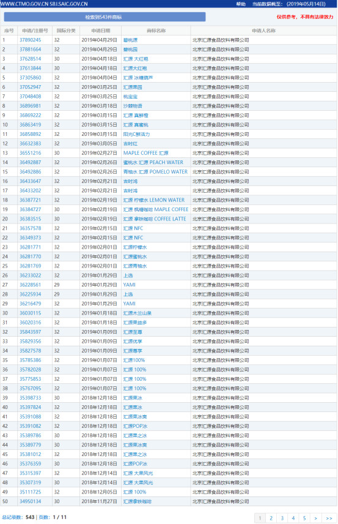Screen dimensions: 338x524
Task: Open application number 36228561
Action: (30, 285)
